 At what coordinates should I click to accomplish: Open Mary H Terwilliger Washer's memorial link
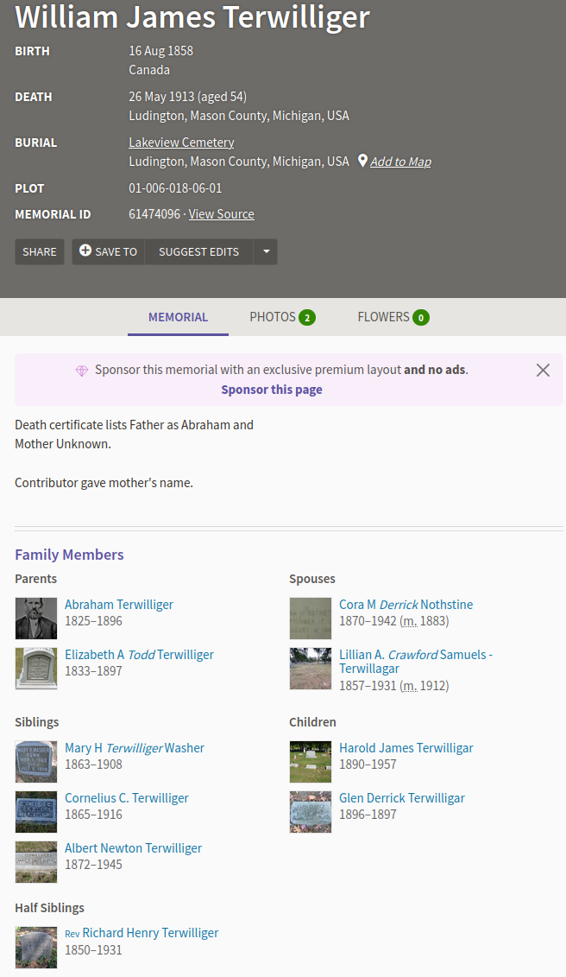point(135,748)
